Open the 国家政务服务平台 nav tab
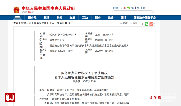Screen dimensions: 181x106 click(145, 18)
